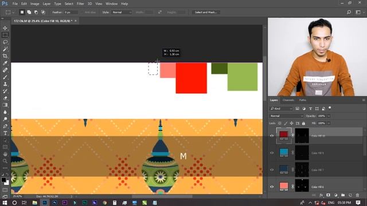Screen dimensions: 367x206
Task: Choose Subtract from selection mode icon
Action: click(36, 12)
